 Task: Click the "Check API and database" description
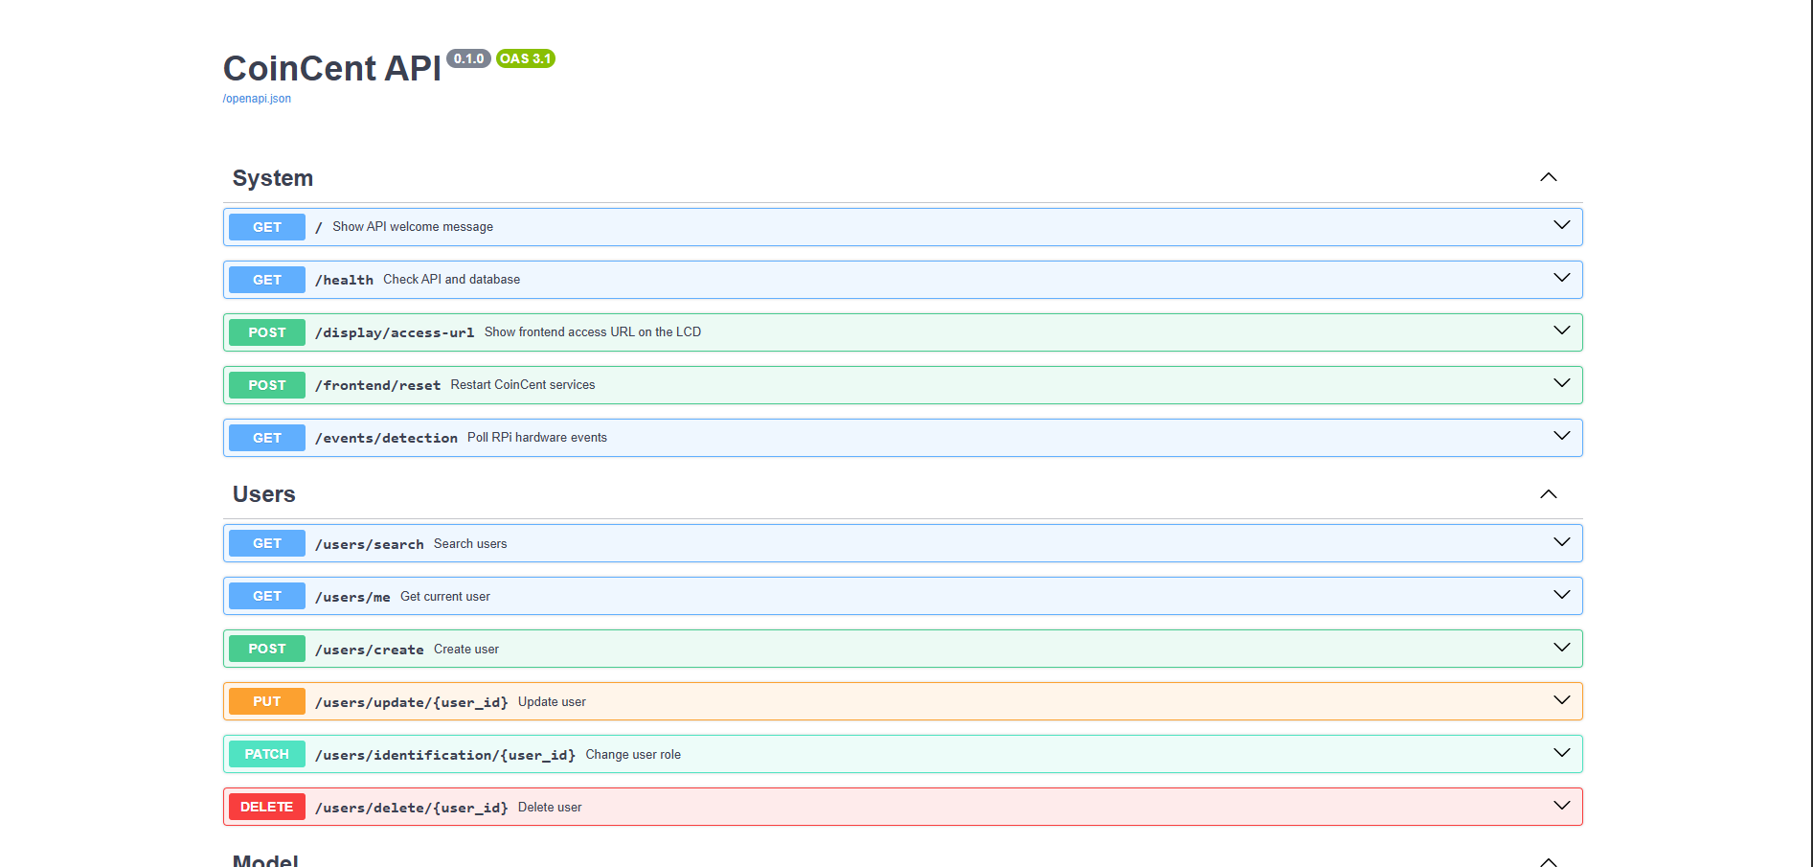coord(452,280)
